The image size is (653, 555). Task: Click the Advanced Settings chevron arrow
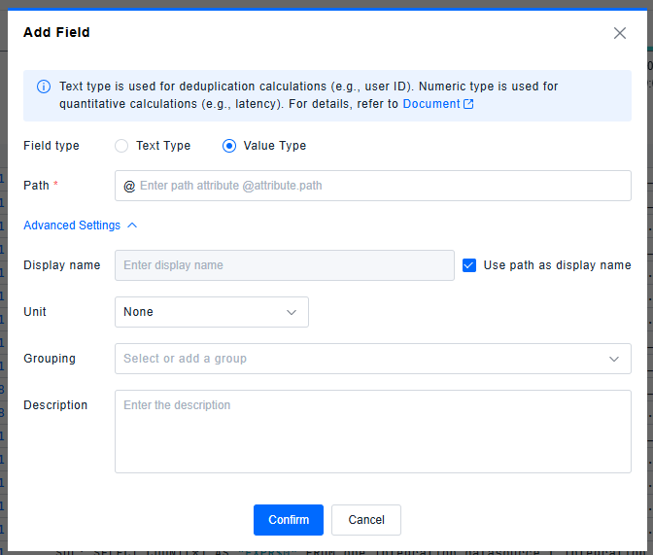tap(132, 225)
